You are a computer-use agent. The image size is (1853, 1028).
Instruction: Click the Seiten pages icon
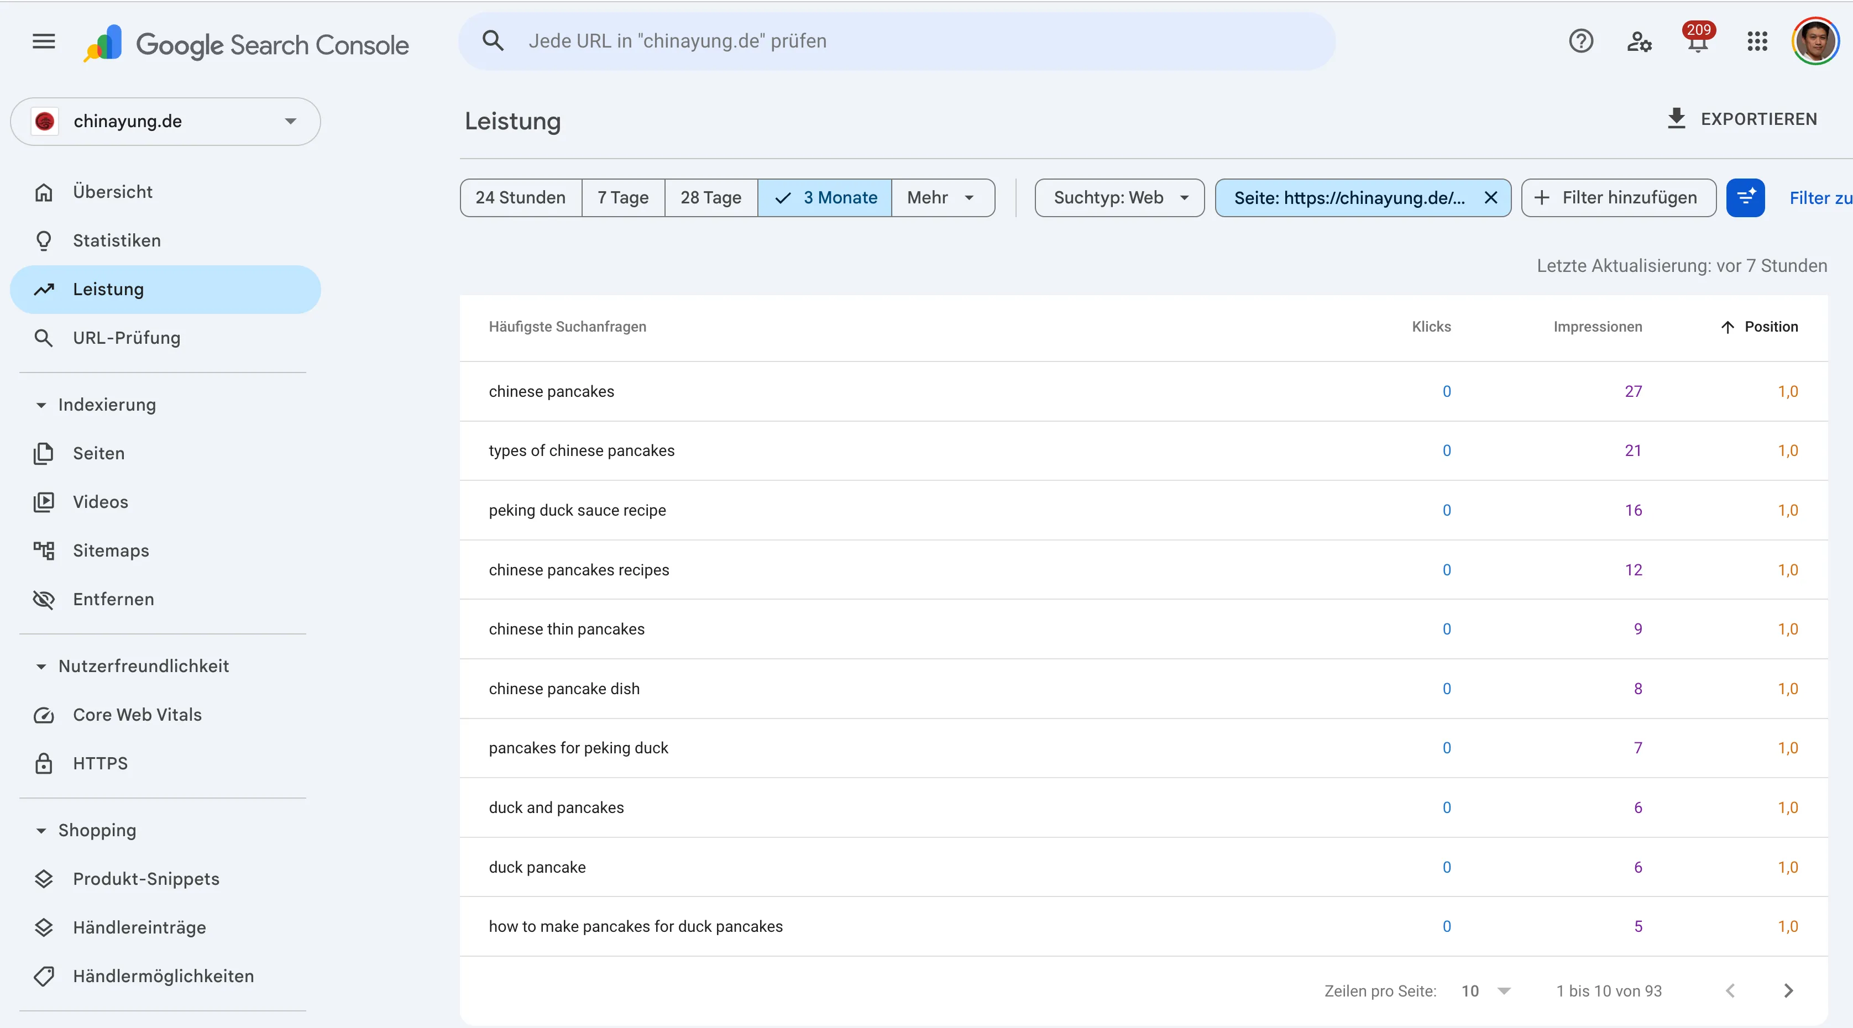(44, 453)
